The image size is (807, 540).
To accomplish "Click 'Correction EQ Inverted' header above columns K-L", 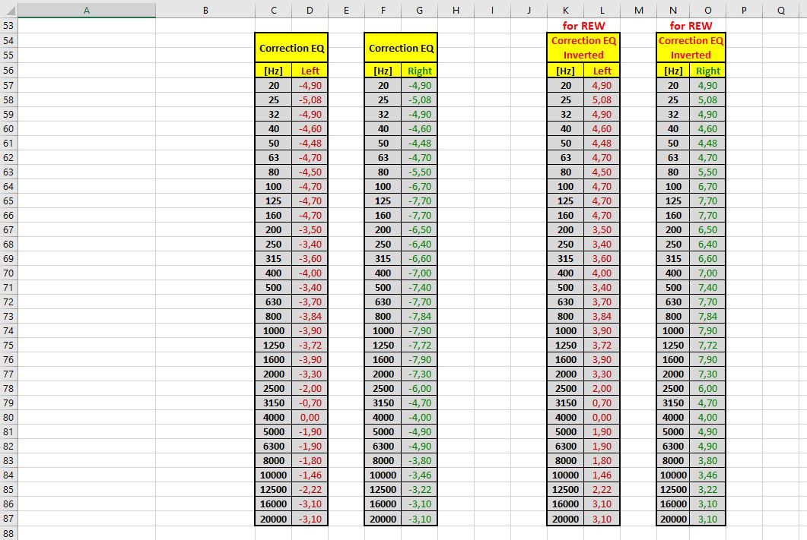I will (x=583, y=48).
